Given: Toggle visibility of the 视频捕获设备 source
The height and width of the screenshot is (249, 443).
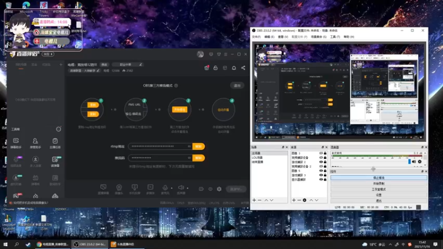Looking at the screenshot, I should (x=321, y=158).
